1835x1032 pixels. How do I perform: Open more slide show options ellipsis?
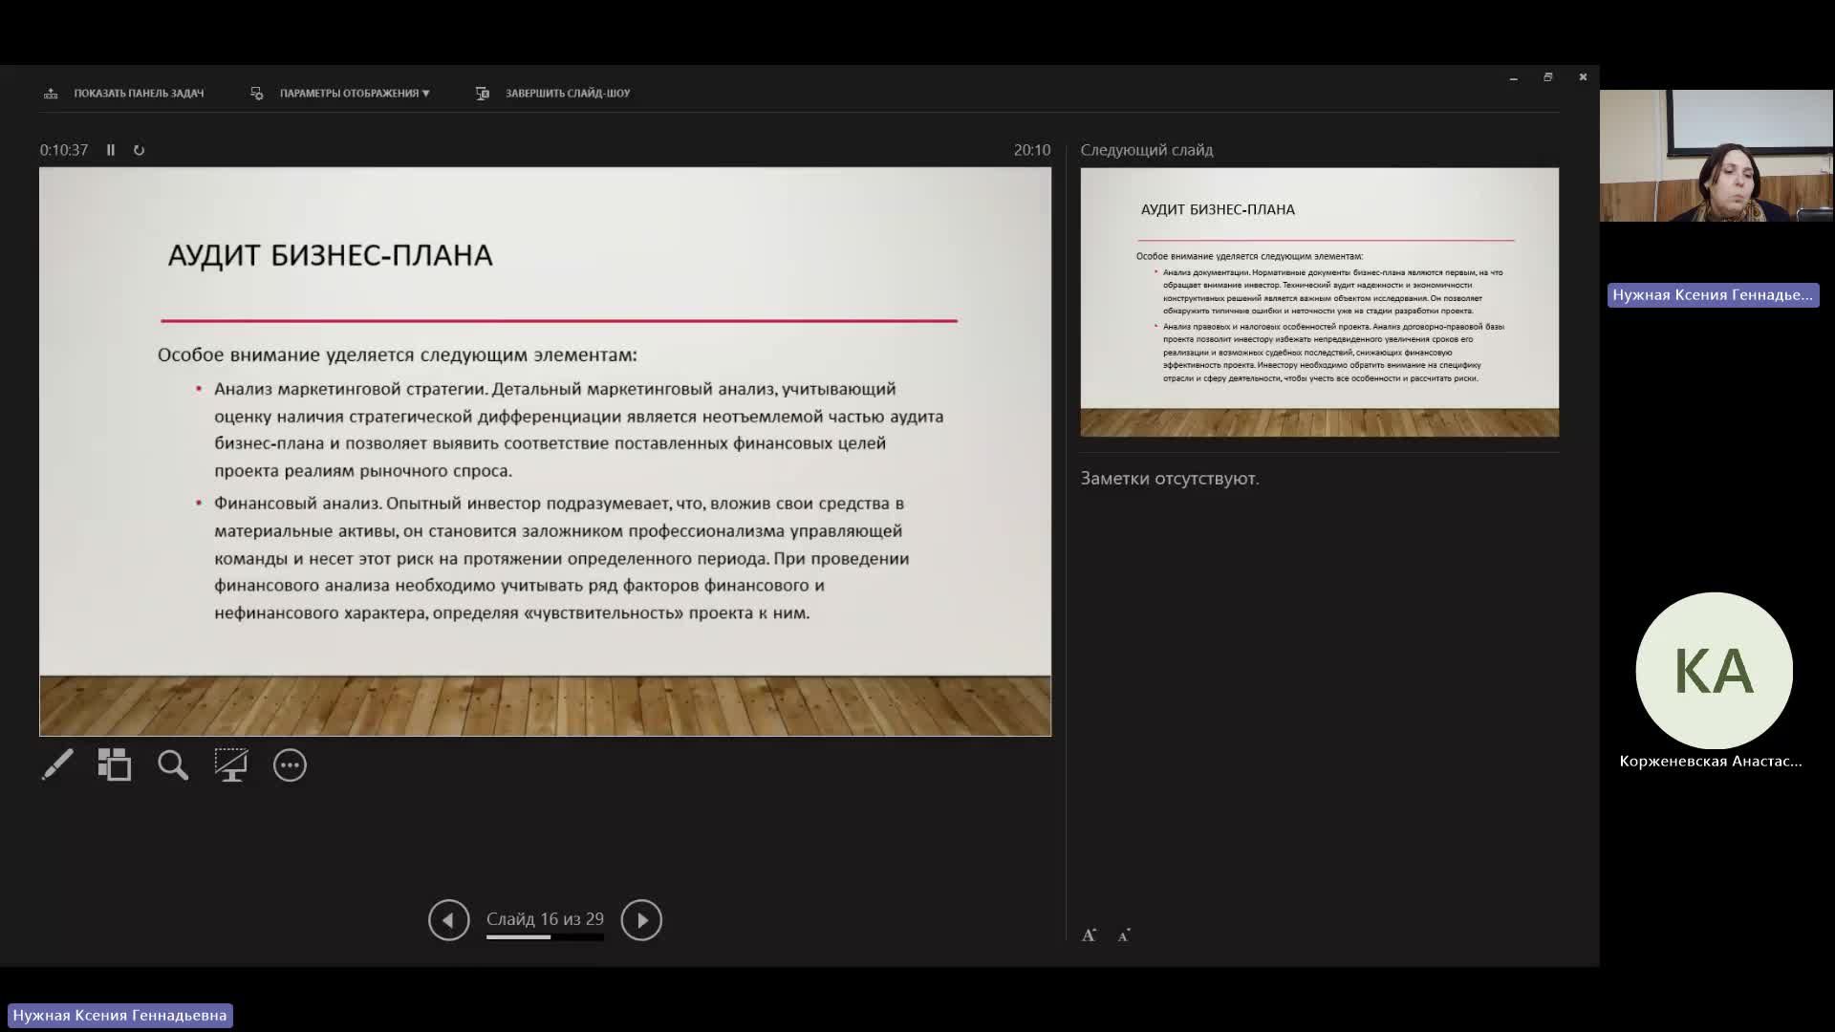point(290,765)
